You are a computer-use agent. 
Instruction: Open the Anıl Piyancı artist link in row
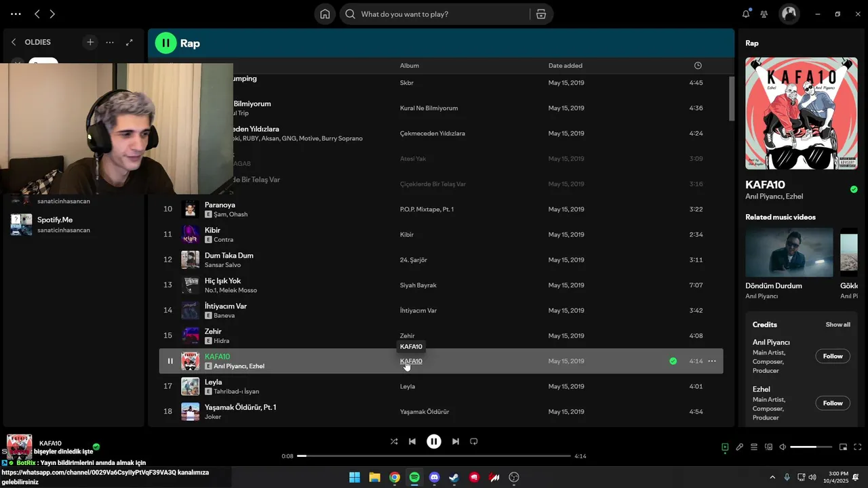click(x=229, y=367)
